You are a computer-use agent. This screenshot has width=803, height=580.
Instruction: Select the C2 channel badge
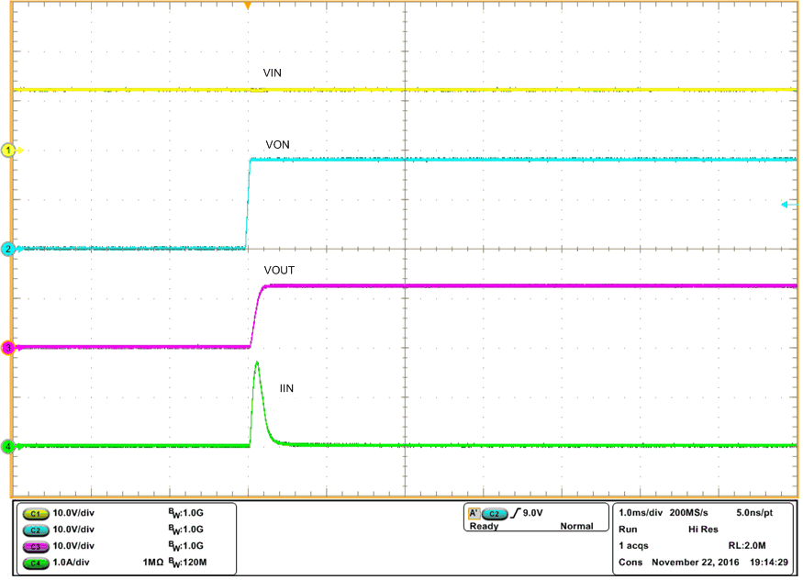click(x=34, y=530)
